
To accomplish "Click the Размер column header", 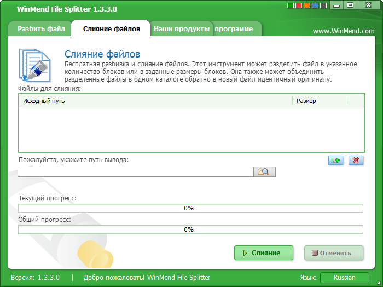I will [x=320, y=101].
